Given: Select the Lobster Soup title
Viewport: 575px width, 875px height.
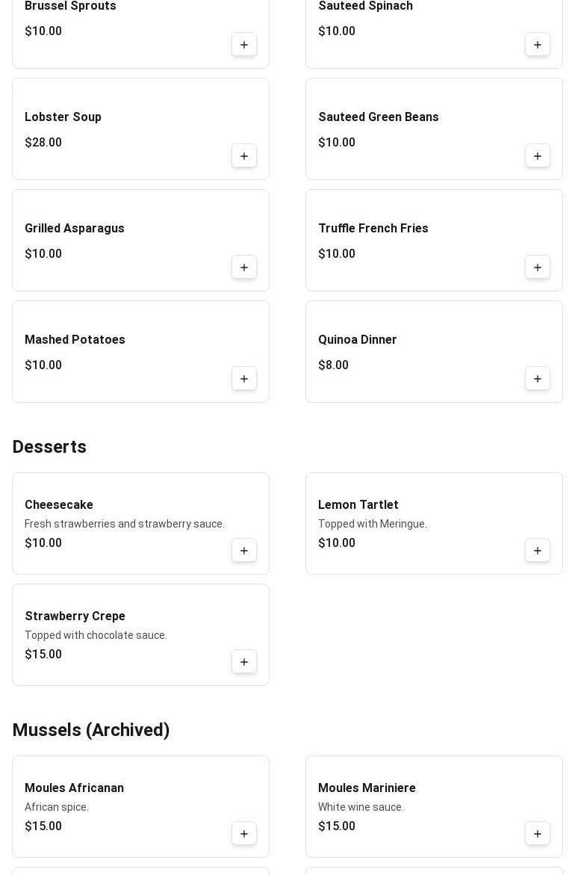Looking at the screenshot, I should [63, 117].
